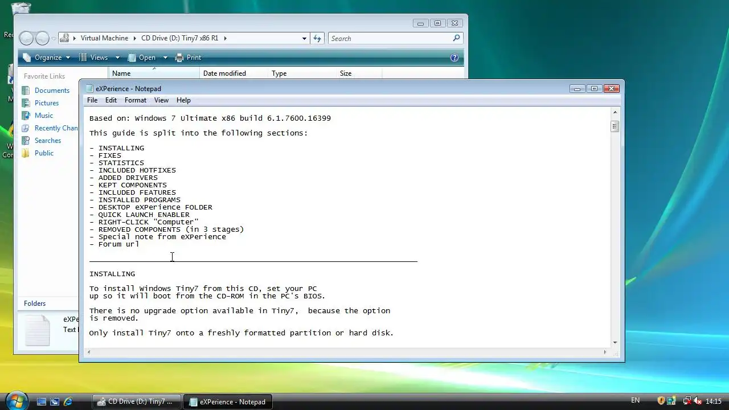The width and height of the screenshot is (729, 410).
Task: Click Show Desktop quick launch icon
Action: coord(42,401)
